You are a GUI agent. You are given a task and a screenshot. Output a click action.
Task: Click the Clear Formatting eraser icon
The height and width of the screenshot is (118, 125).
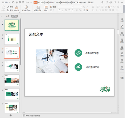[x=84, y=10]
